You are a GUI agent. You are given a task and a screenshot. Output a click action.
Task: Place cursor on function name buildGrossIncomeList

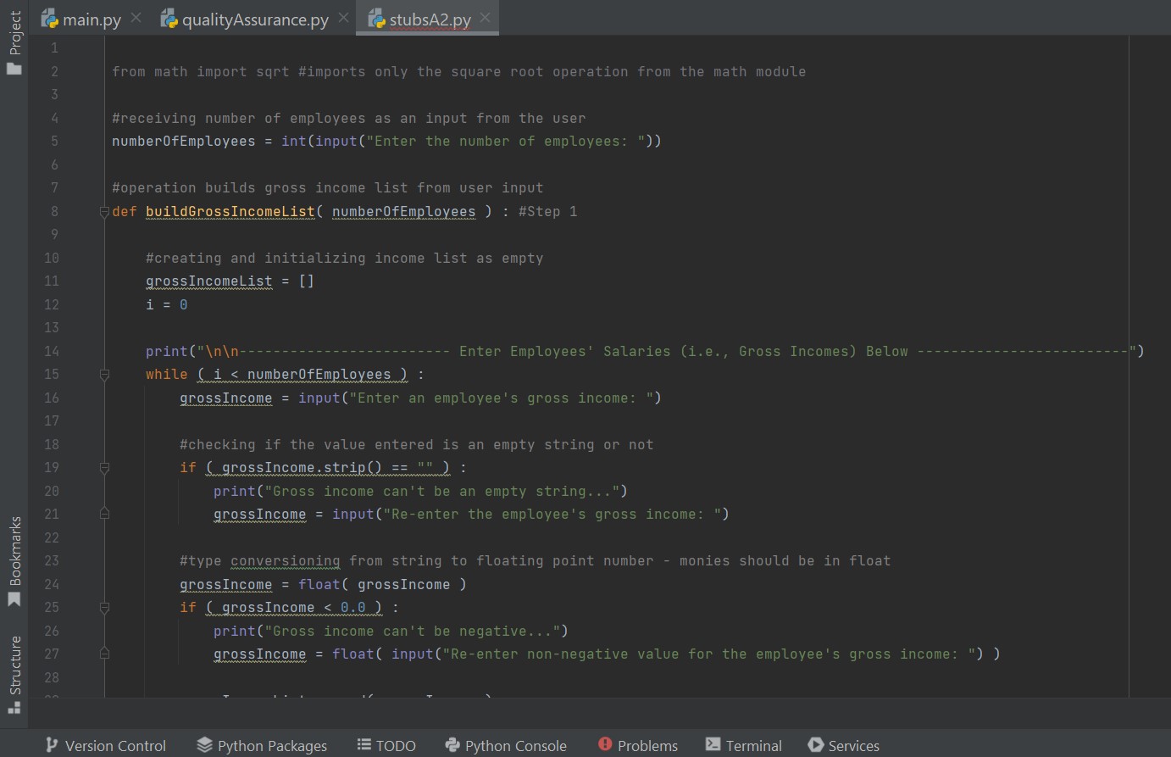(x=230, y=212)
